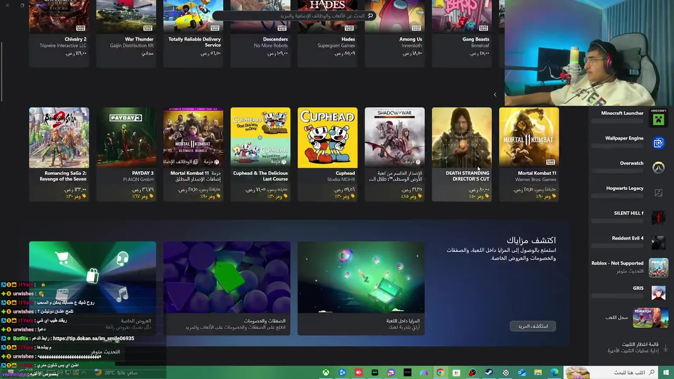The width and height of the screenshot is (674, 379).
Task: Open the Cuphead Studio MDHR card
Action: (328, 154)
